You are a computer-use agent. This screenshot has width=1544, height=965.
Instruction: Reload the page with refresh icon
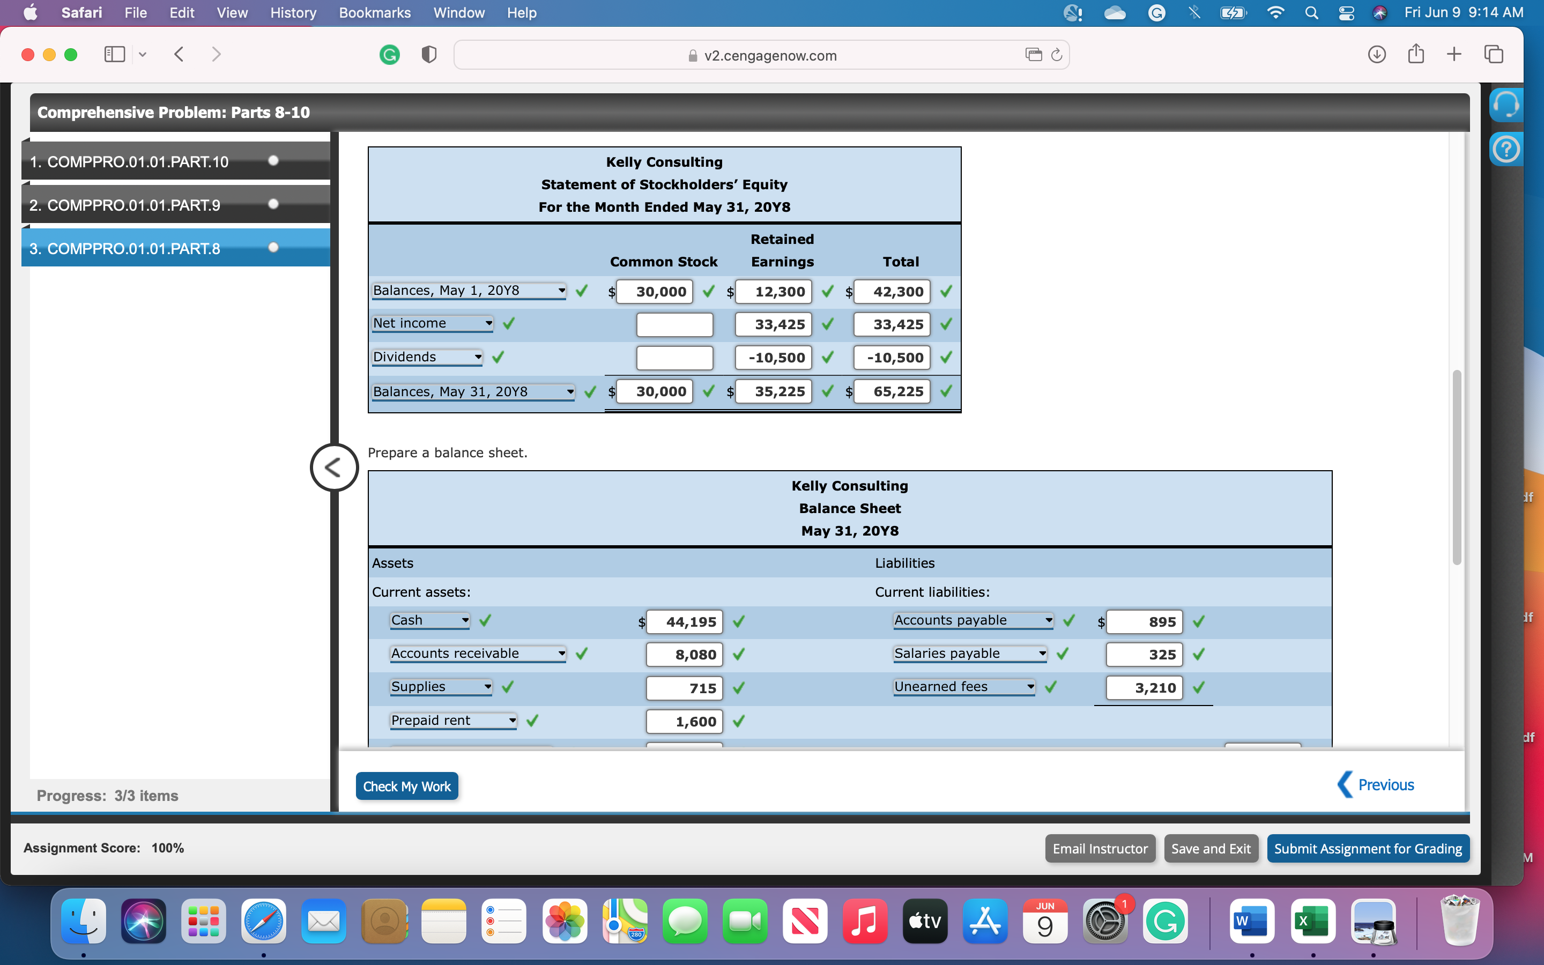1057,55
